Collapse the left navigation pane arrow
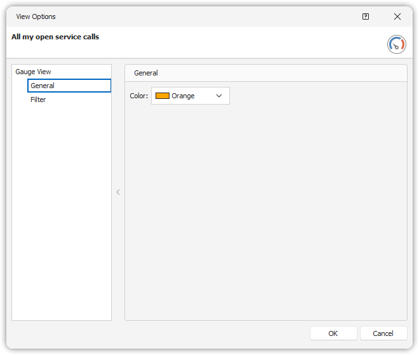419x355 pixels. coord(117,192)
